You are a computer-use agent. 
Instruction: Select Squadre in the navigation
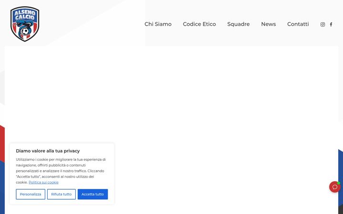coord(239,24)
